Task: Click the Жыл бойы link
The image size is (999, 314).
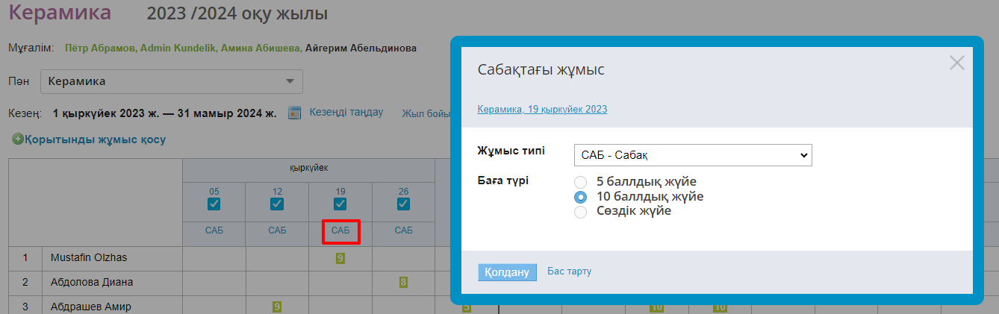Action: coord(426,113)
